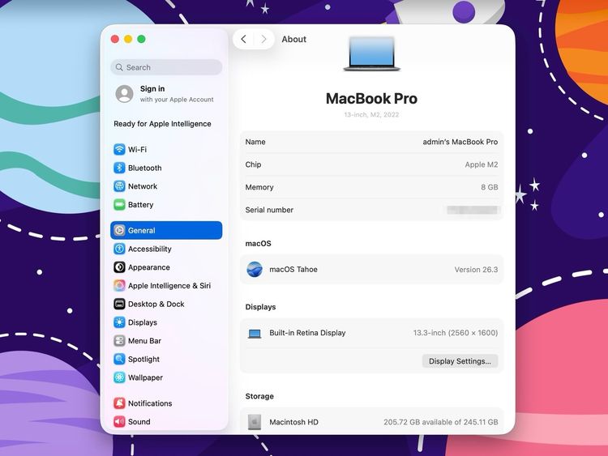Select Sound in the sidebar
The height and width of the screenshot is (456, 608).
(166, 421)
